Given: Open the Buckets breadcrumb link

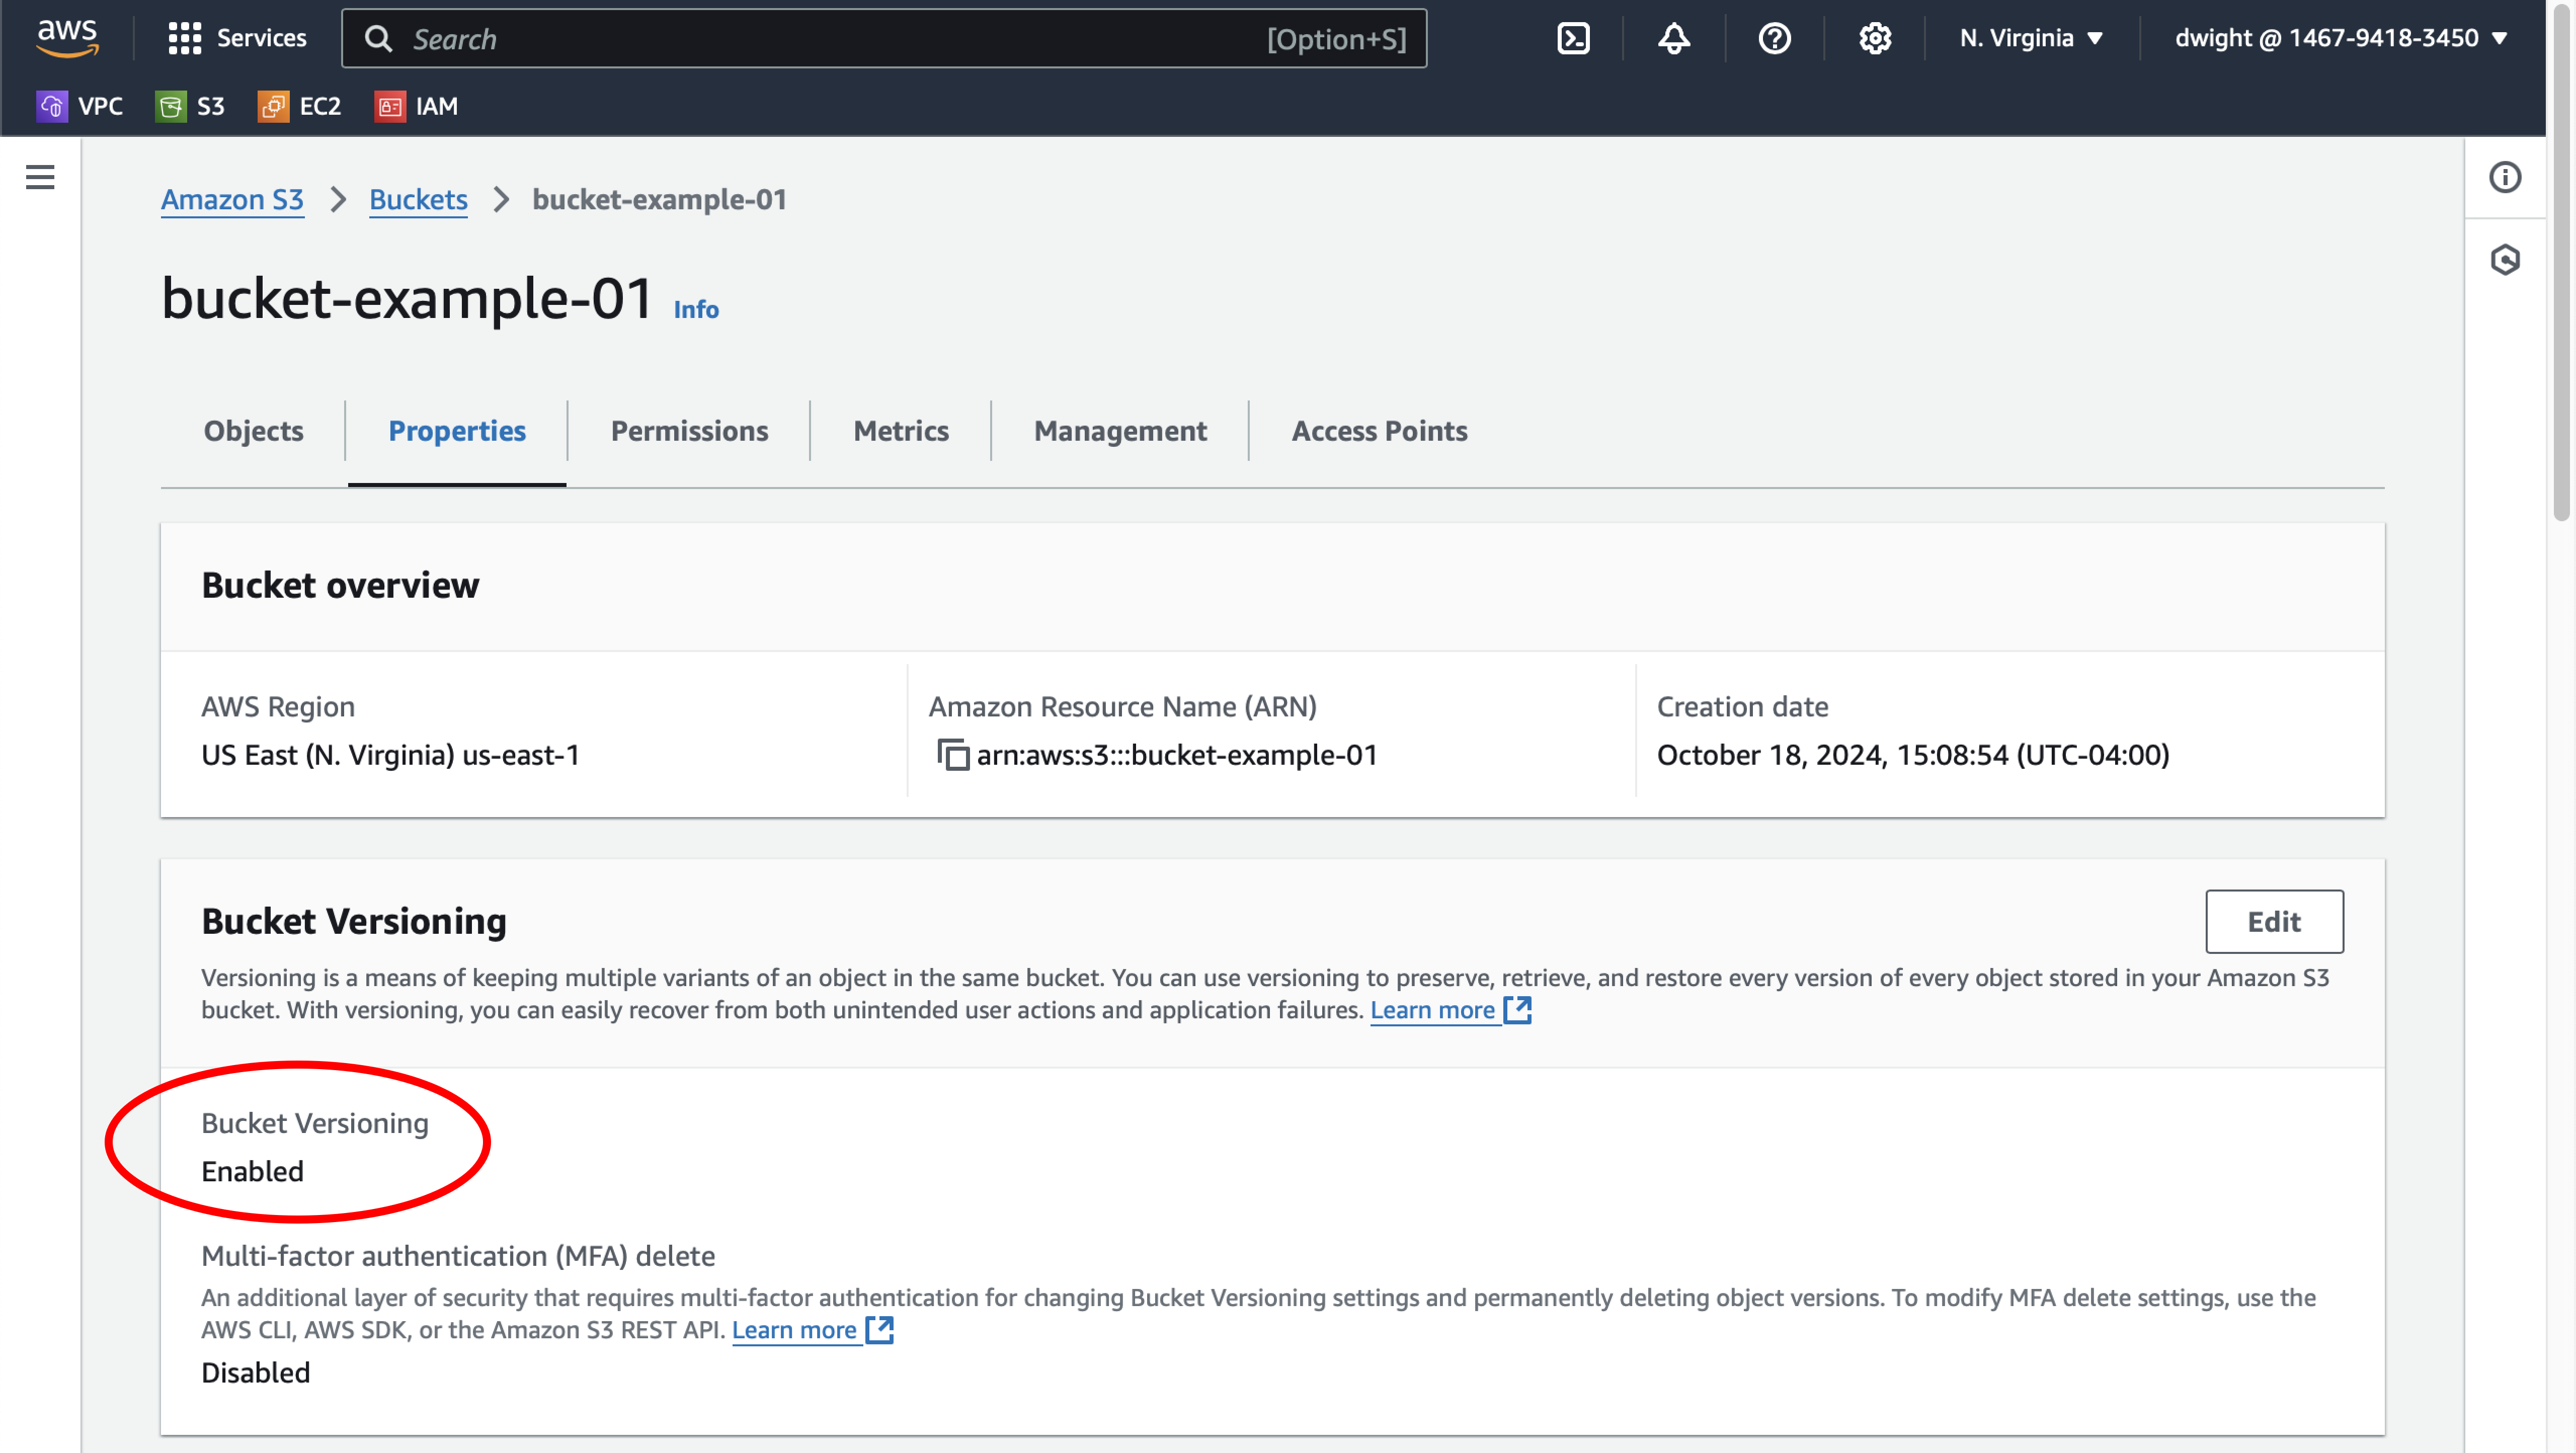Looking at the screenshot, I should [x=418, y=199].
